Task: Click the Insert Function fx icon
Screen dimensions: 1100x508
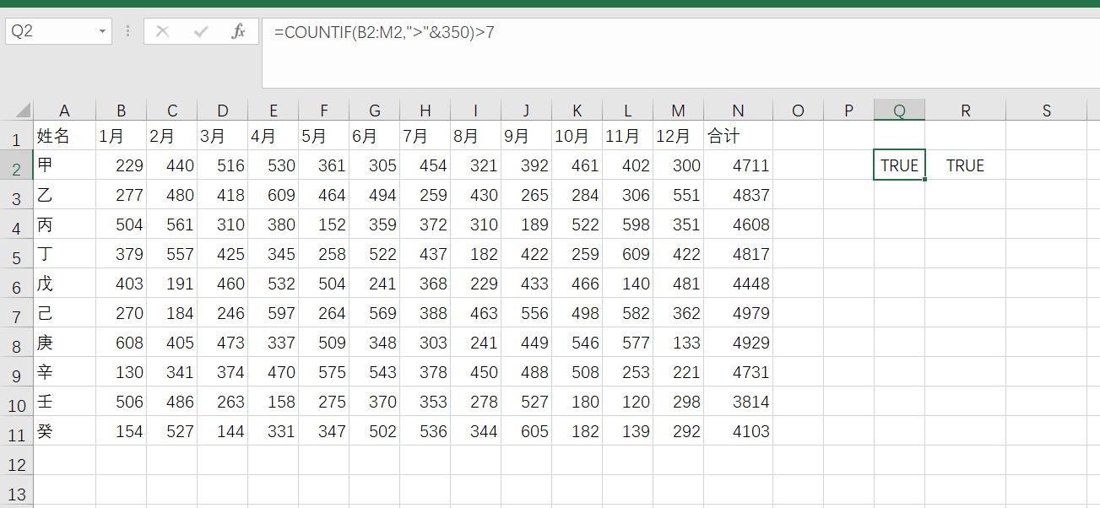Action: [238, 32]
